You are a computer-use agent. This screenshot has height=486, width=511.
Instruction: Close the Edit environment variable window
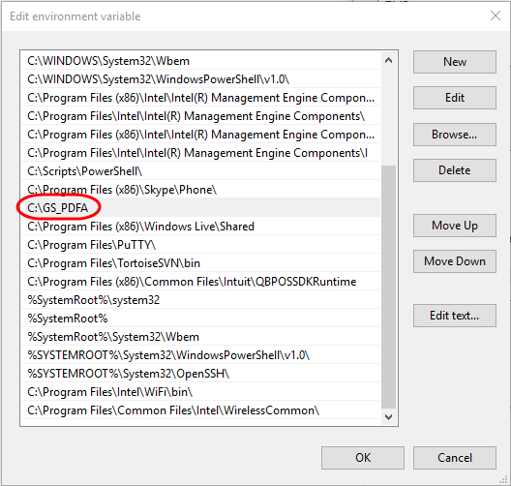point(496,15)
